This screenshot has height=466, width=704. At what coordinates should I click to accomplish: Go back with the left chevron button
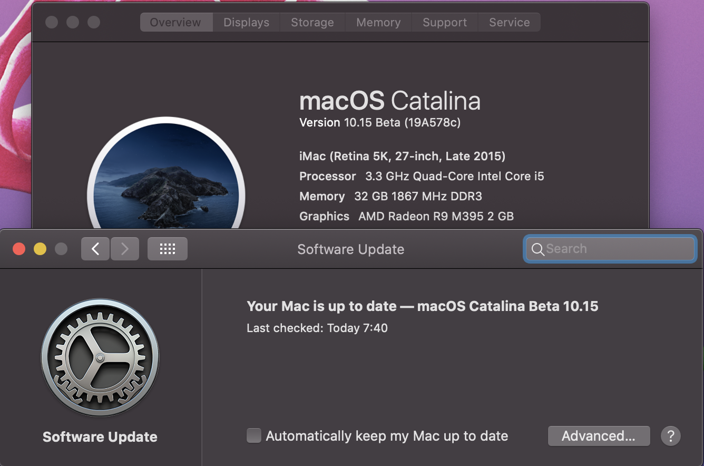point(95,249)
